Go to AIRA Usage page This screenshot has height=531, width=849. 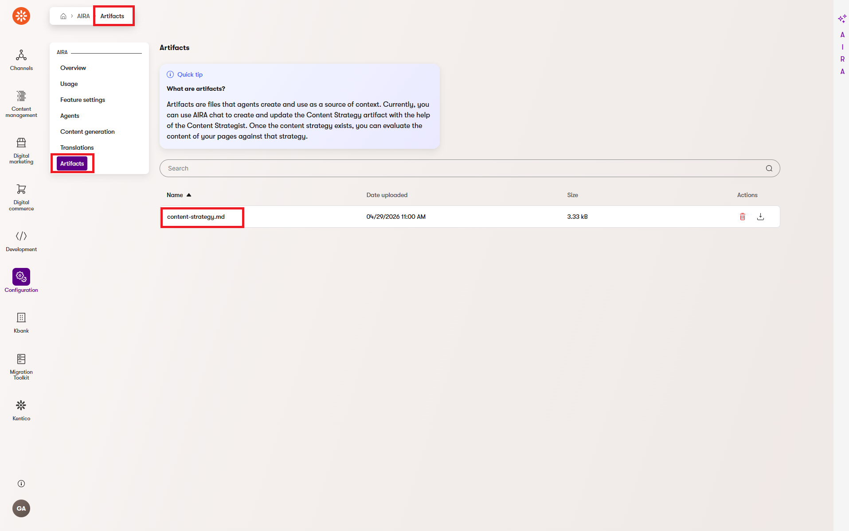coord(69,84)
